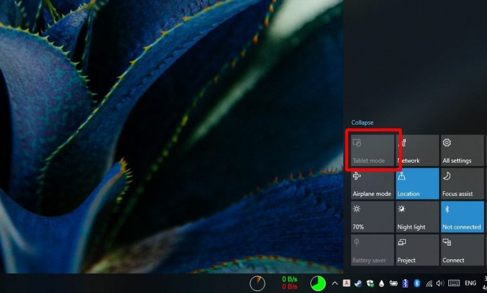The image size is (487, 293).
Task: Open the volume speaker tray icon
Action: click(440, 283)
